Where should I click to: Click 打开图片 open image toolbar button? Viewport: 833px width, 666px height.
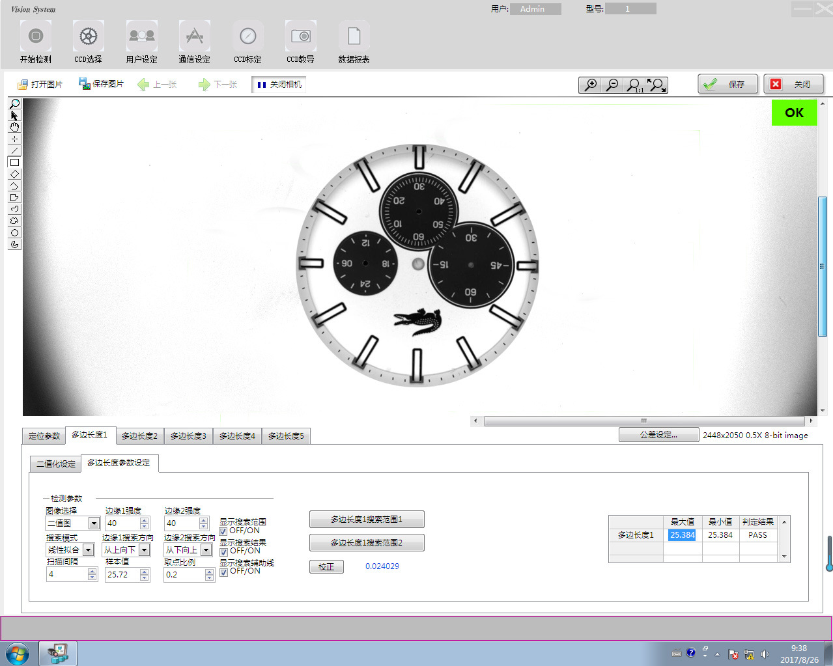[x=40, y=84]
